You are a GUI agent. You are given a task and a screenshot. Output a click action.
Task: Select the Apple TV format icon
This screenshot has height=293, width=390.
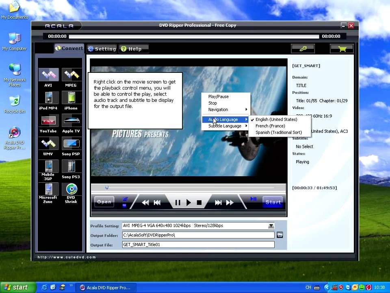click(71, 120)
